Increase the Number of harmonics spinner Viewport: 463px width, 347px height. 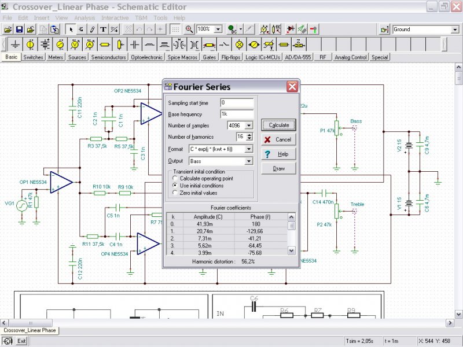250,135
